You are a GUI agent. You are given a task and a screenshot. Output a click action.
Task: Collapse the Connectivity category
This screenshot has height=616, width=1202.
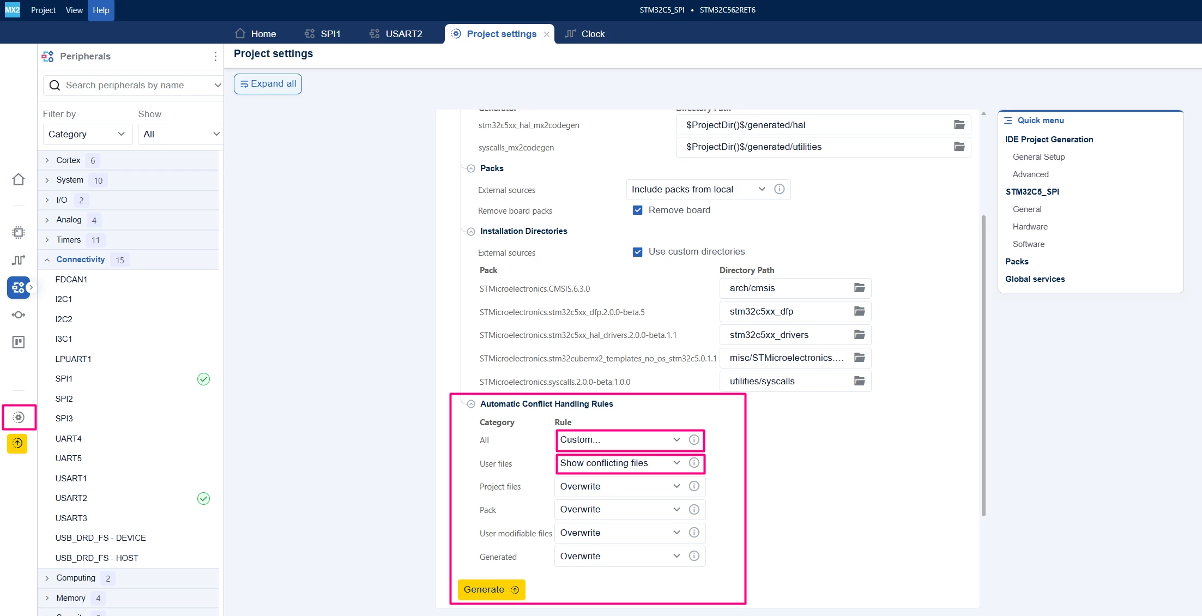[x=47, y=260]
